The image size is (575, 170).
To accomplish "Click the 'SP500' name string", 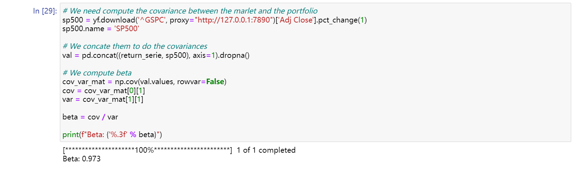I will point(127,29).
